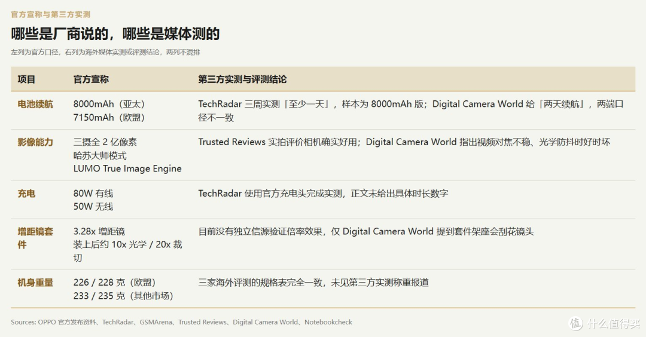The width and height of the screenshot is (646, 337).
Task: Click the subtitle beginning '左列为官方口径'
Action: 105,52
